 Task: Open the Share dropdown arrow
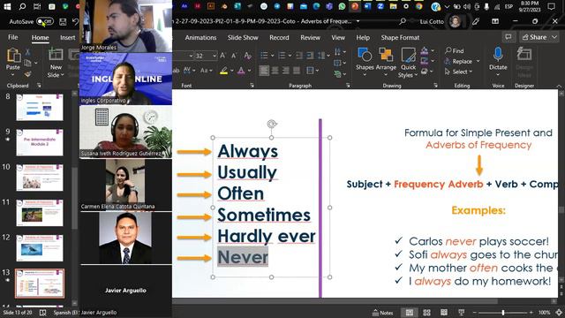(554, 37)
